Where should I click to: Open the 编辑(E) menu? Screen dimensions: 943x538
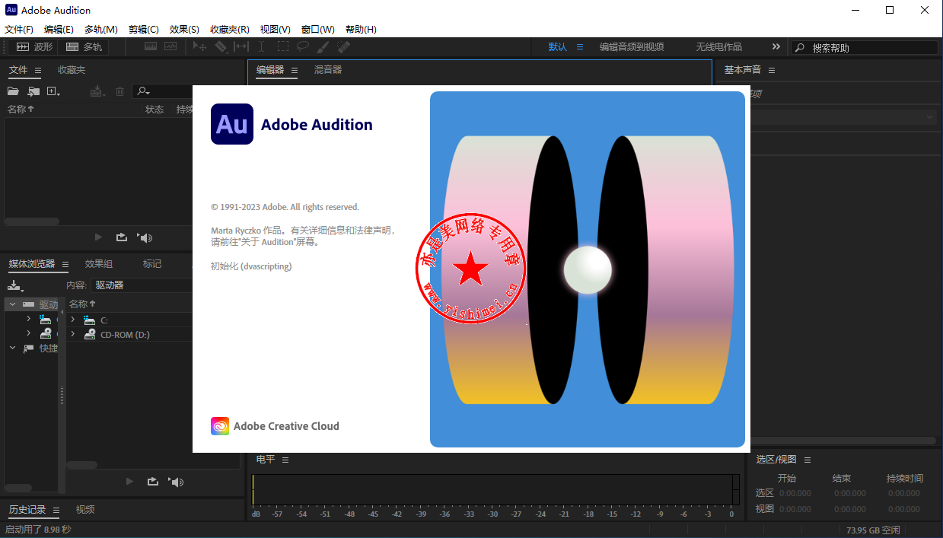(x=59, y=30)
